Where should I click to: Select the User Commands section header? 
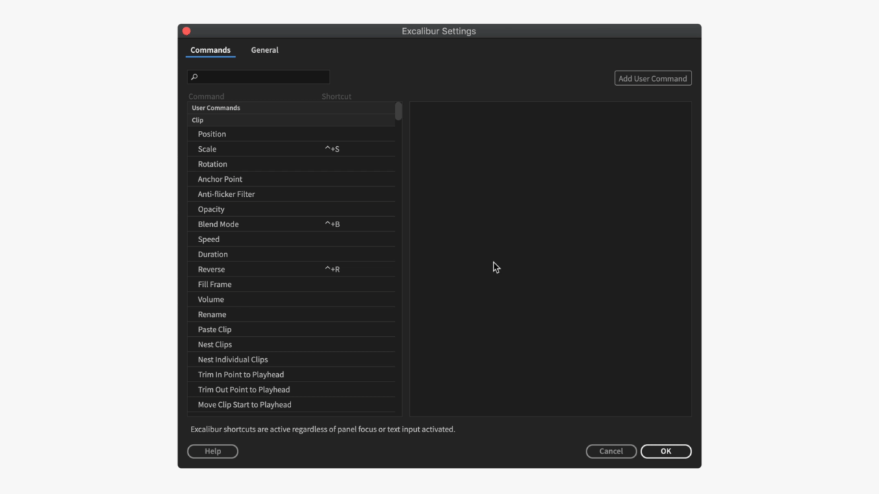291,108
